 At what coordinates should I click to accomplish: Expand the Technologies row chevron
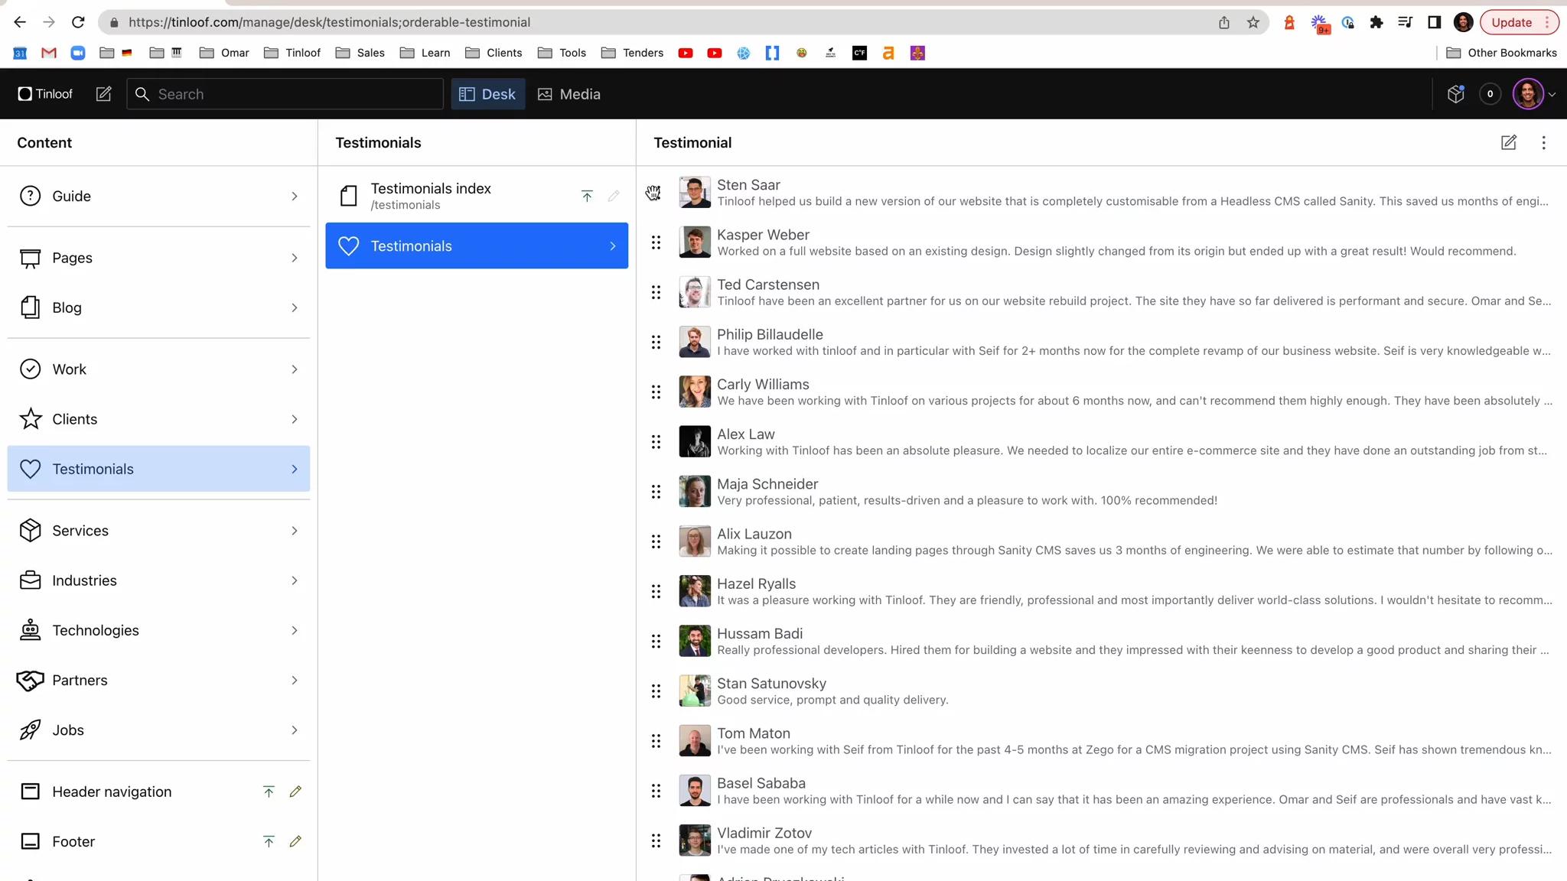295,630
